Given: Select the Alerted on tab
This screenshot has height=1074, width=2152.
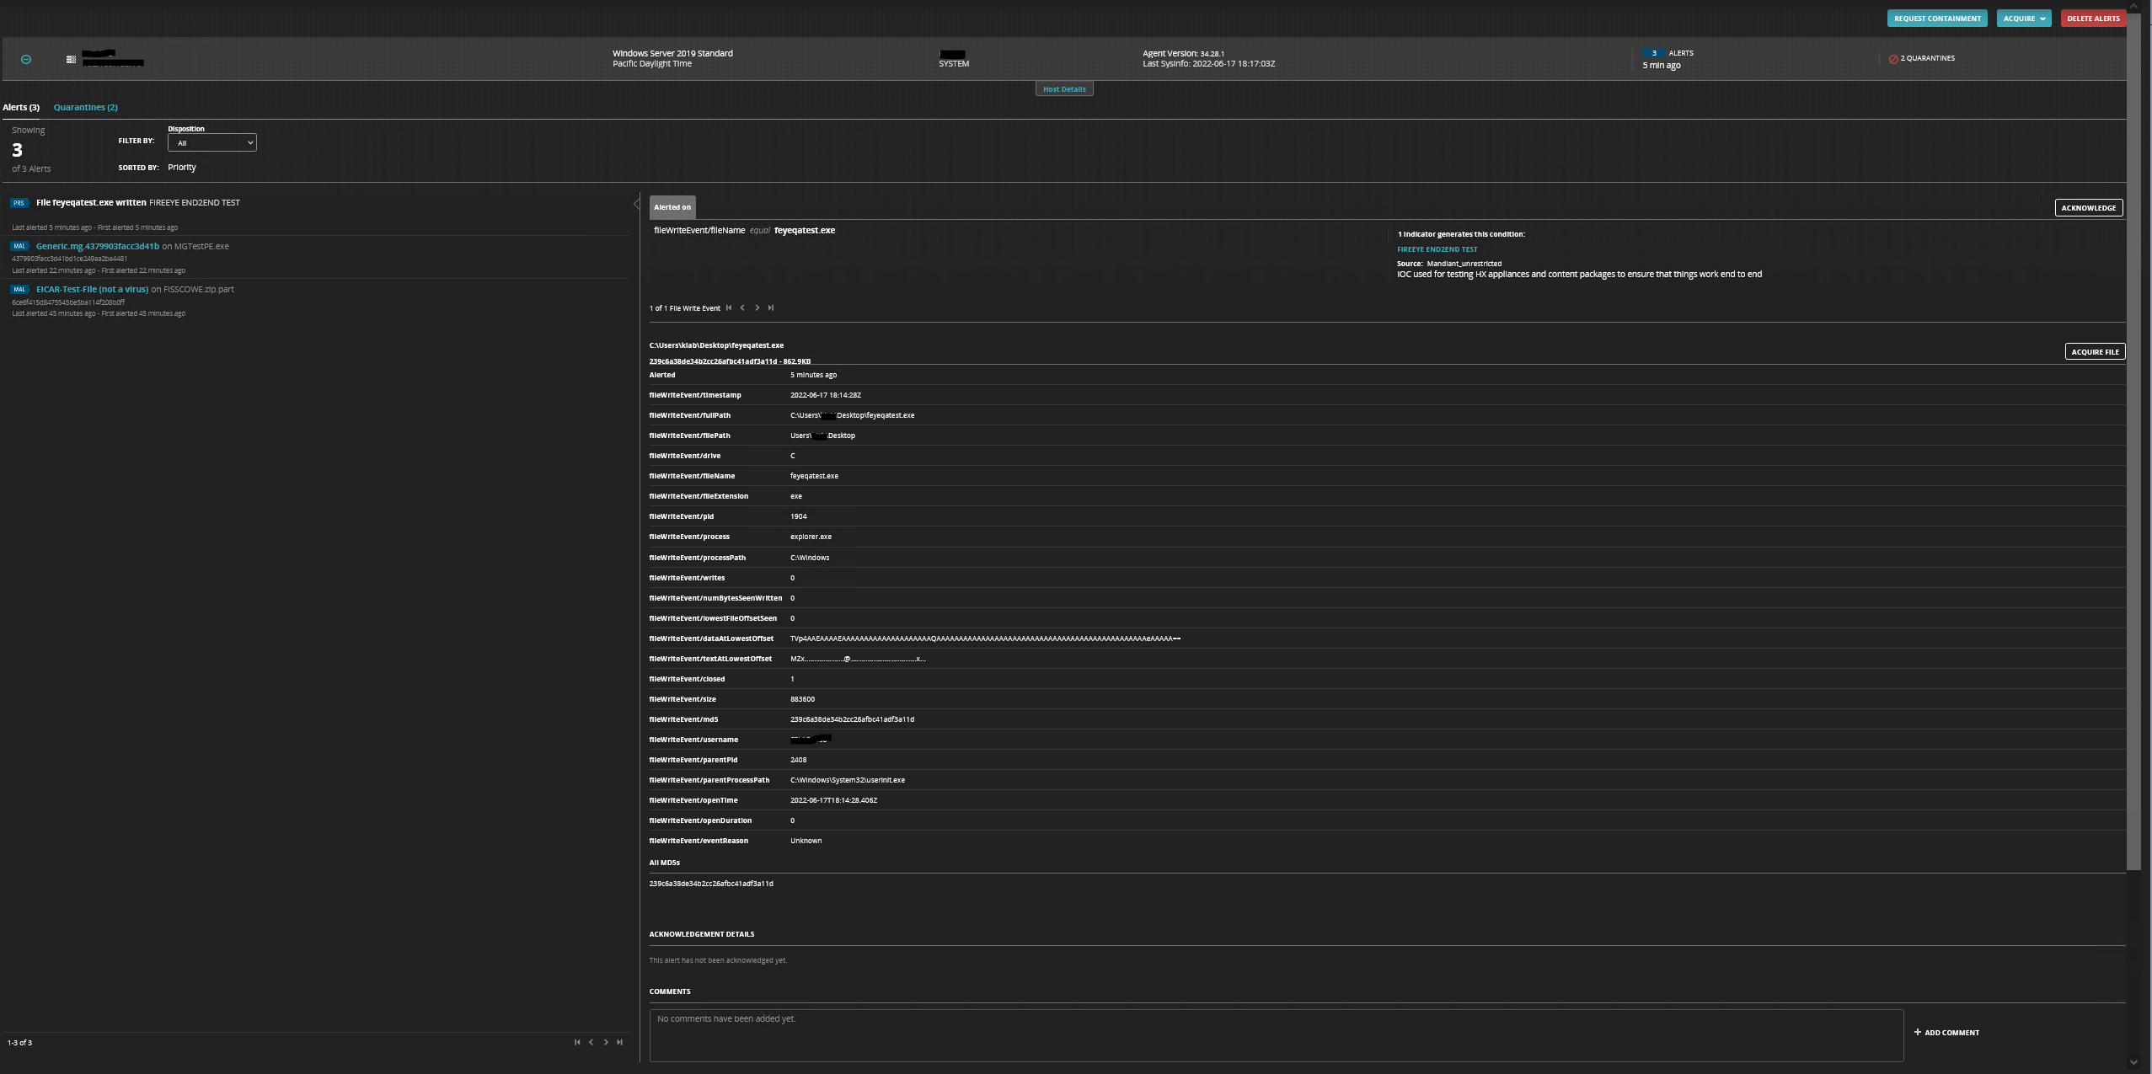Looking at the screenshot, I should pyautogui.click(x=672, y=207).
